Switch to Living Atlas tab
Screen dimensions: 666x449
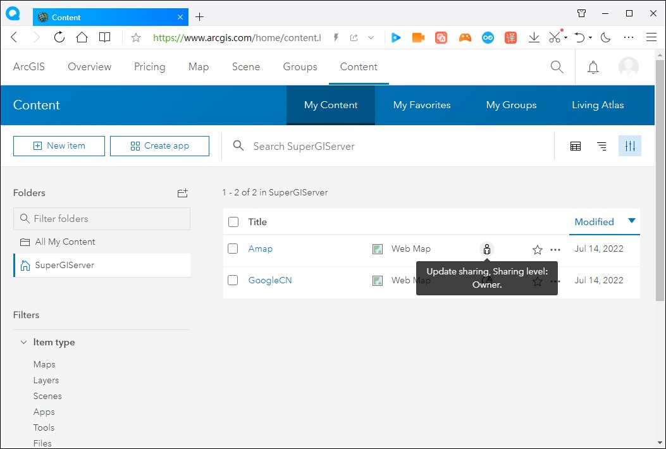[598, 105]
